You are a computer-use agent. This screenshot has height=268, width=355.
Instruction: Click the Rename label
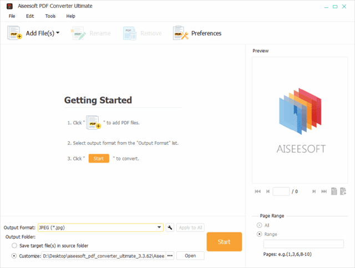[100, 33]
